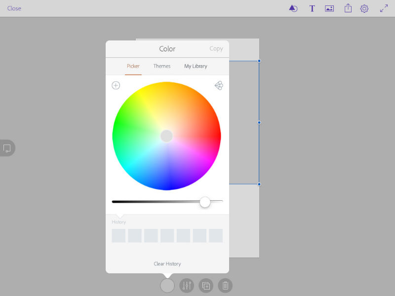The height and width of the screenshot is (296, 395).
Task: Expand the left side panel handle
Action: (x=7, y=148)
